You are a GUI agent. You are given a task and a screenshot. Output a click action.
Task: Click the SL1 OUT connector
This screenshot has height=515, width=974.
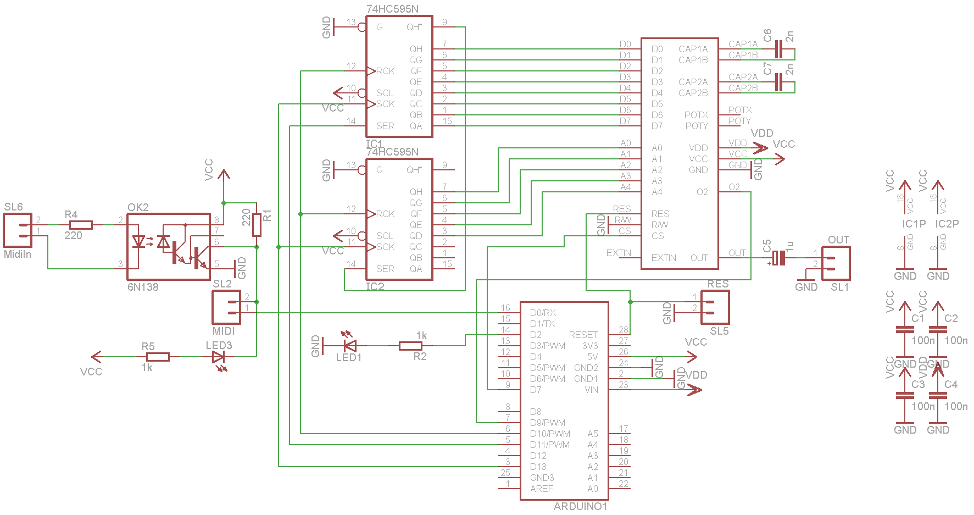click(x=836, y=263)
